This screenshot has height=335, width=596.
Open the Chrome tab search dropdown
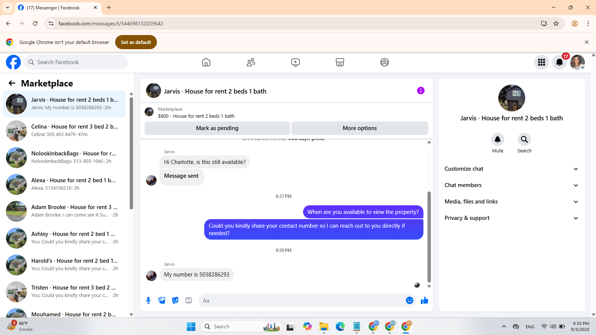(x=7, y=7)
